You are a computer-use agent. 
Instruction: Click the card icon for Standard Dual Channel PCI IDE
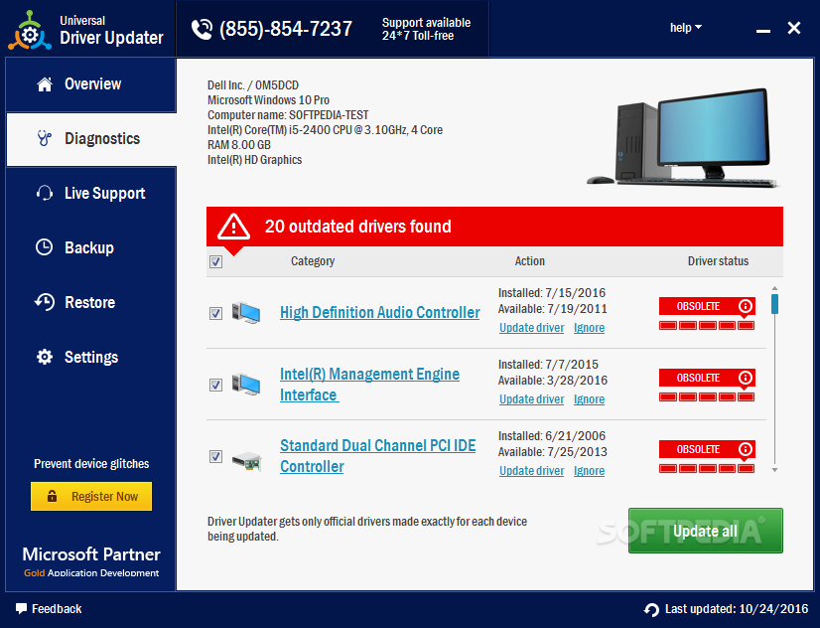(x=247, y=460)
